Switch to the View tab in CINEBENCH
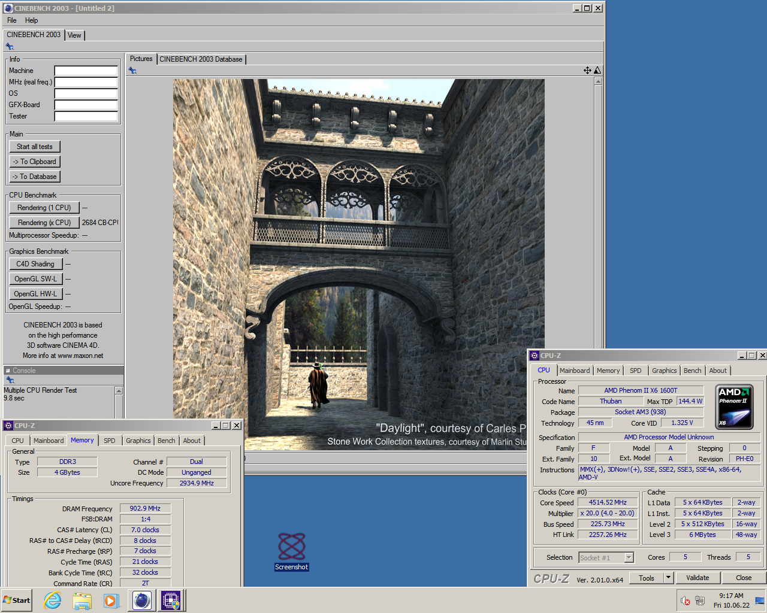The image size is (767, 613). tap(74, 35)
